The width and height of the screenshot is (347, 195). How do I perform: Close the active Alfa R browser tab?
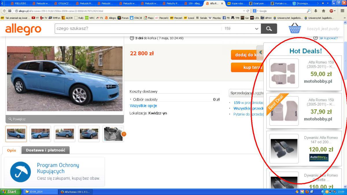click(222, 4)
